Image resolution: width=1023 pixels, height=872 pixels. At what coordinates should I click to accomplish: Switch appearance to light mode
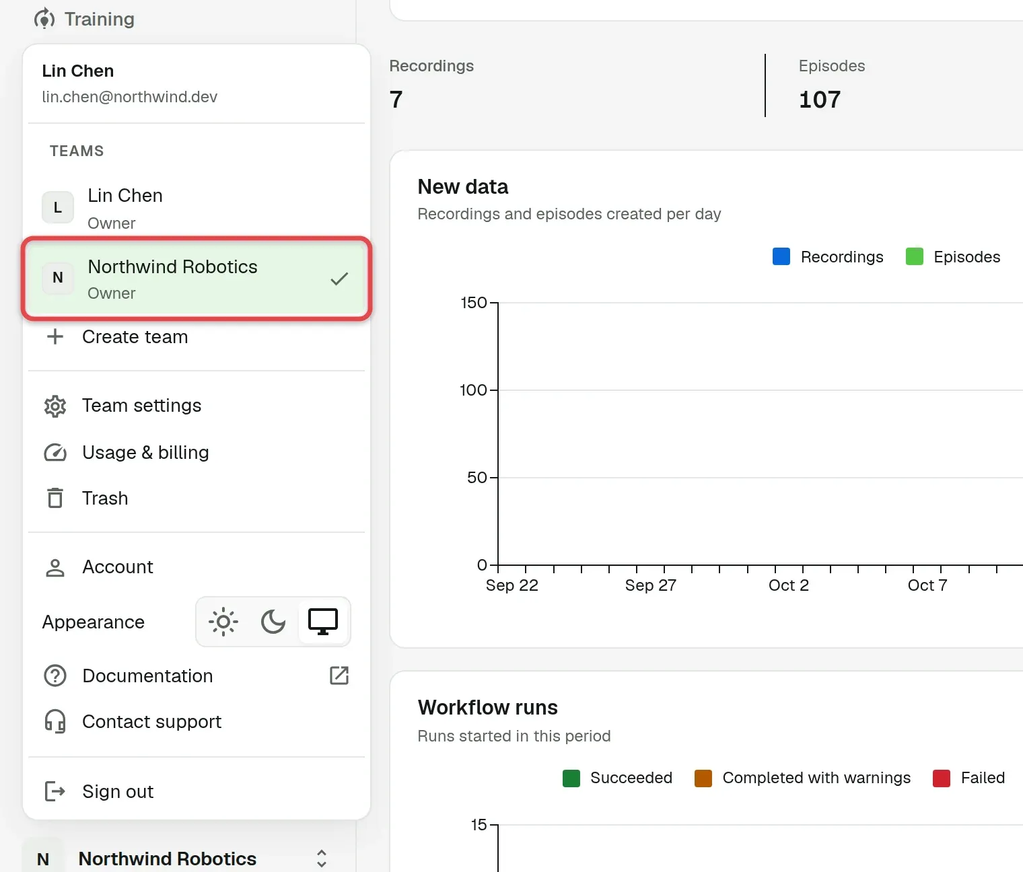pyautogui.click(x=223, y=622)
